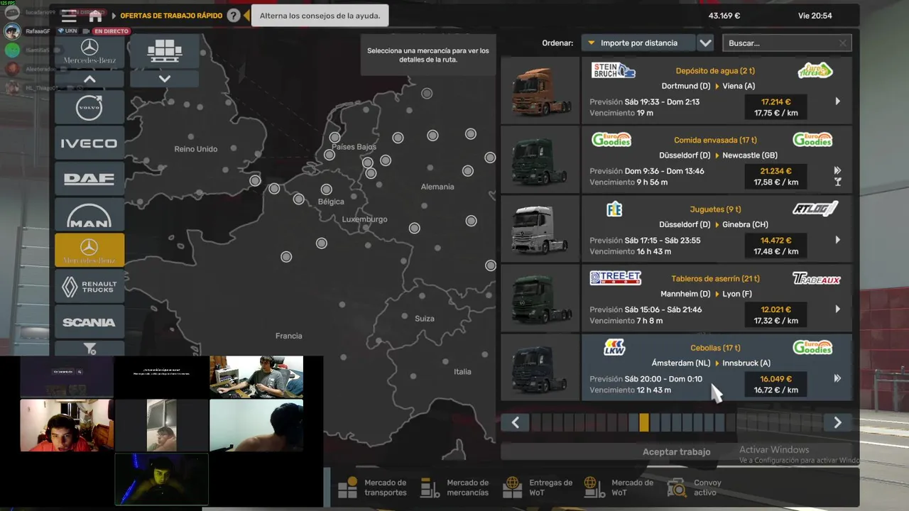Click the sort dropdown chevron arrow
The width and height of the screenshot is (909, 511).
pyautogui.click(x=705, y=43)
